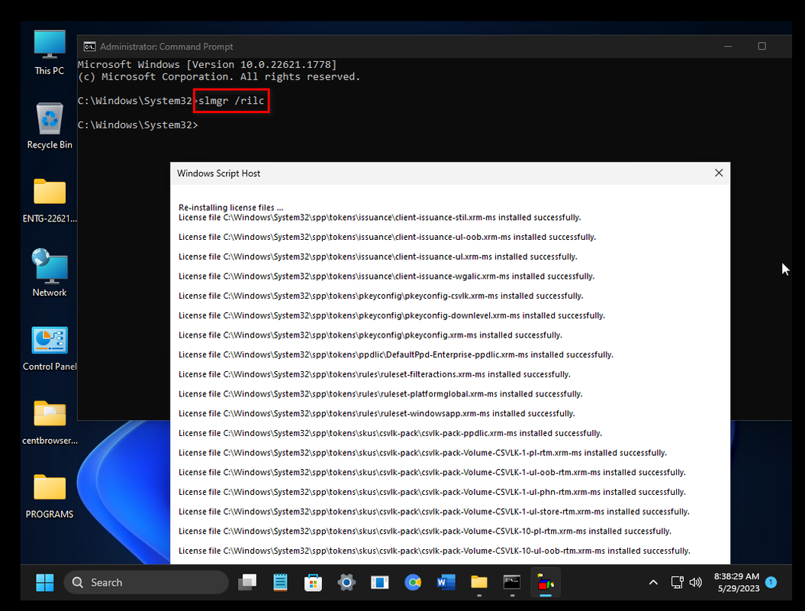Select the Recycle Bin icon
This screenshot has height=611, width=805.
[x=50, y=126]
